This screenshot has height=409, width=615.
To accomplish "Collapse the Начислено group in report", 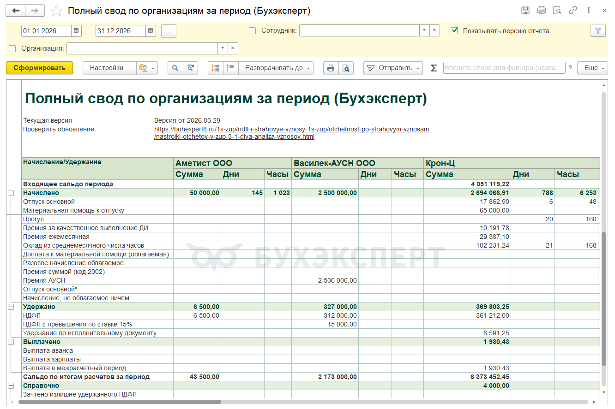I will pyautogui.click(x=11, y=193).
